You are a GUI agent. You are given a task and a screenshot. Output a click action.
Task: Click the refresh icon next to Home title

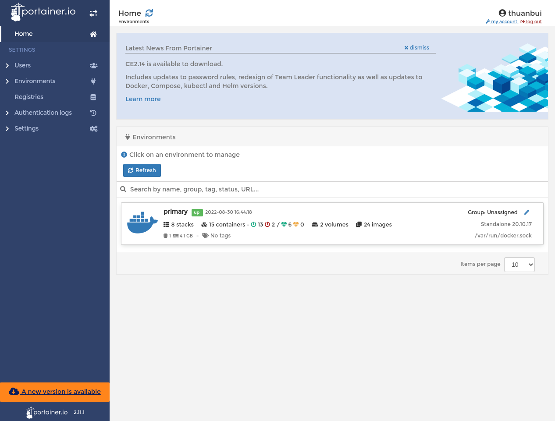tap(149, 13)
